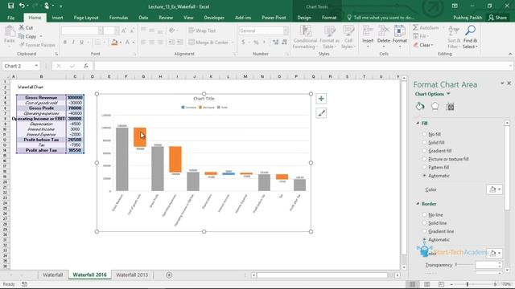Image resolution: width=515 pixels, height=289 pixels.
Task: Switch to the Insert ribbon tab
Action: point(57,18)
